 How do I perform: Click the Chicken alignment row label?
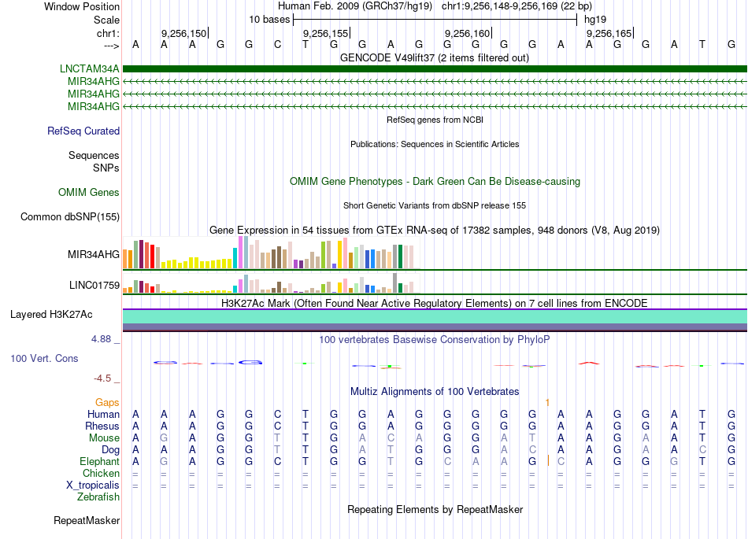[101, 473]
